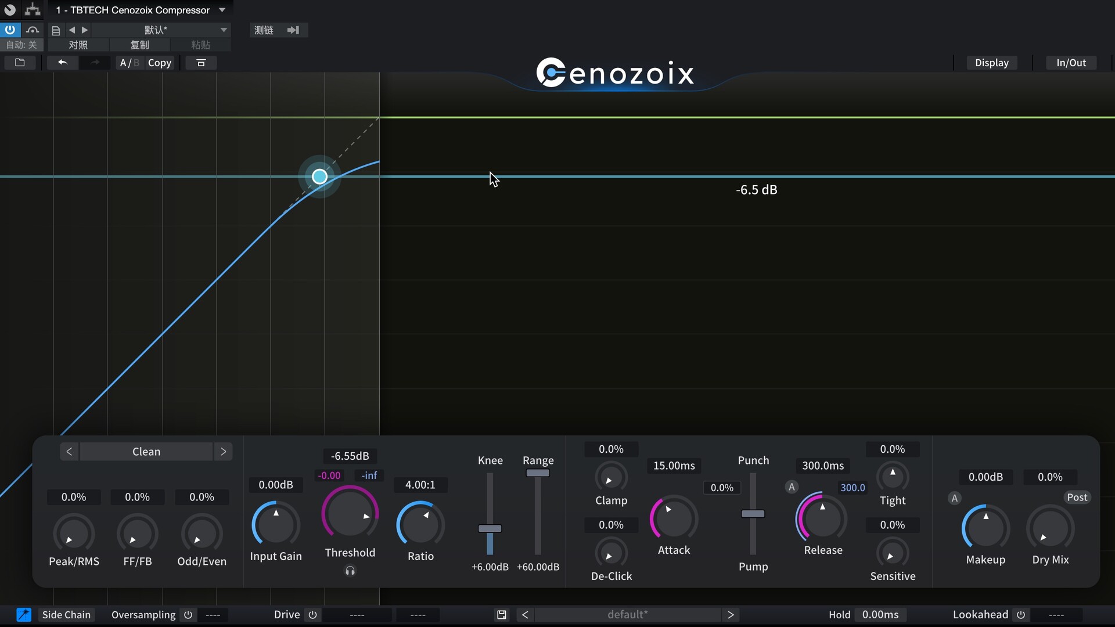
Task: Load next plugin preset after default*
Action: pos(731,615)
